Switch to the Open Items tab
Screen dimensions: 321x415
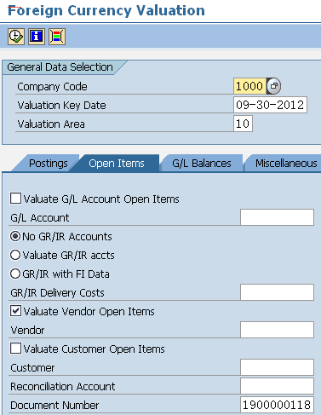click(x=117, y=164)
